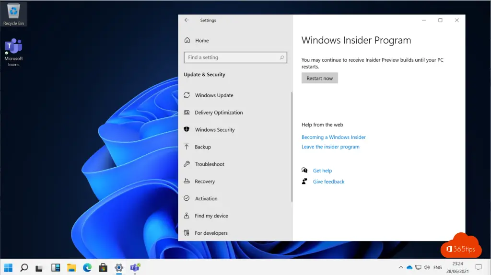This screenshot has width=491, height=275.
Task: Open Leave the insider program link
Action: (x=330, y=147)
